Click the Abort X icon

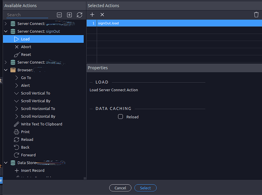(x=16, y=47)
